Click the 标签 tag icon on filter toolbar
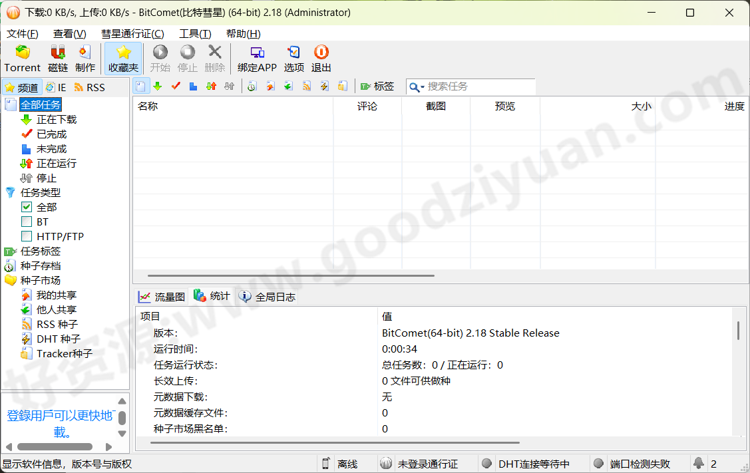750x473 pixels. [x=377, y=86]
